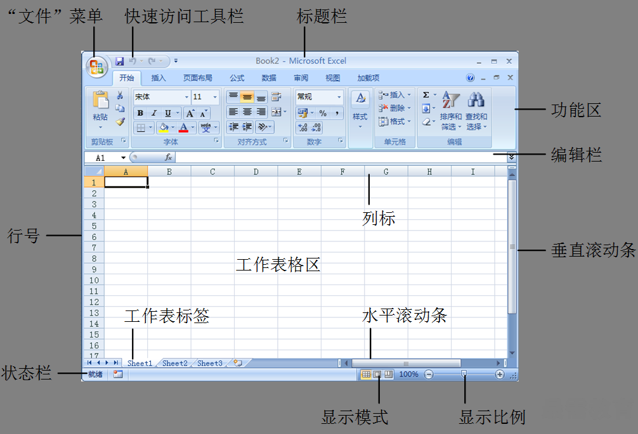Click the zoom slider handle

pos(464,374)
